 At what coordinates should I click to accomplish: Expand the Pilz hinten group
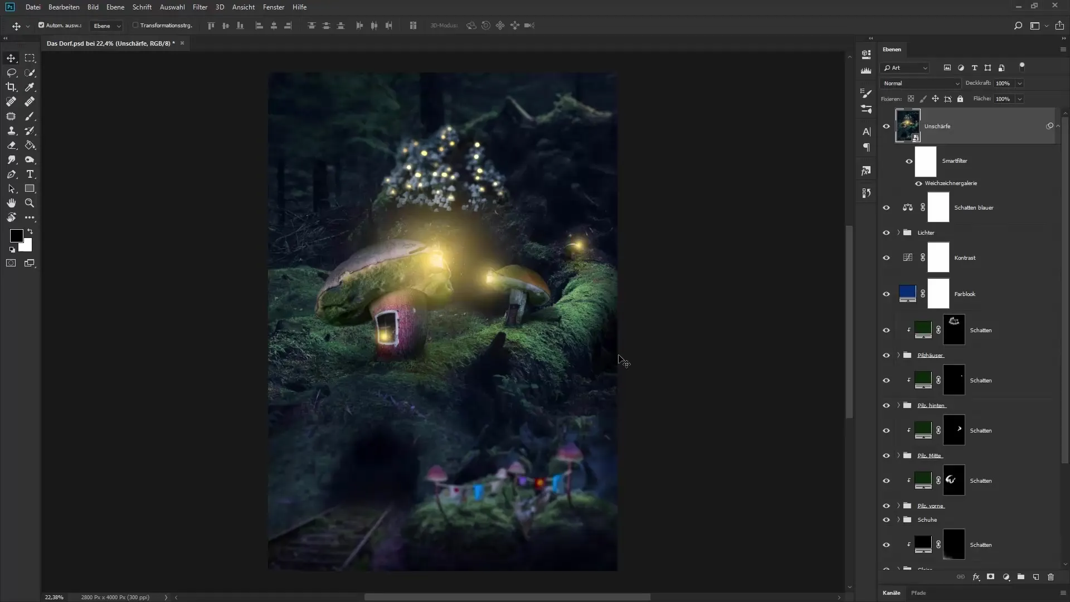pyautogui.click(x=898, y=405)
